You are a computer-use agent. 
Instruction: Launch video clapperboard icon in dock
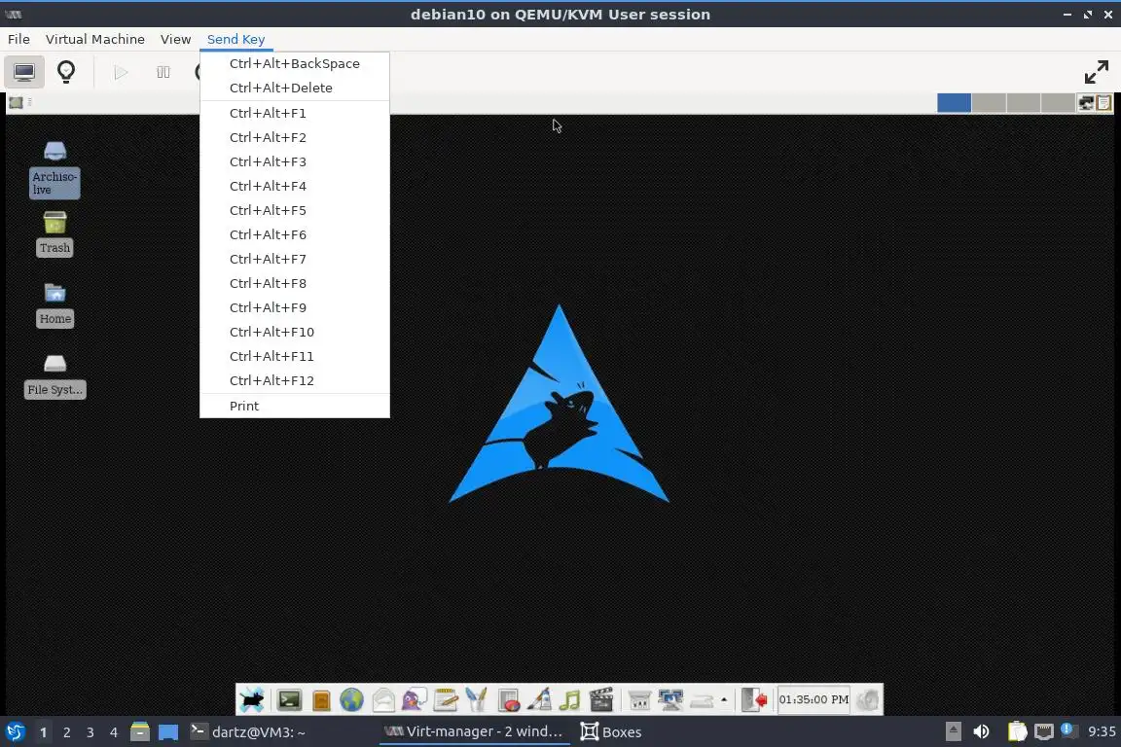pyautogui.click(x=601, y=699)
